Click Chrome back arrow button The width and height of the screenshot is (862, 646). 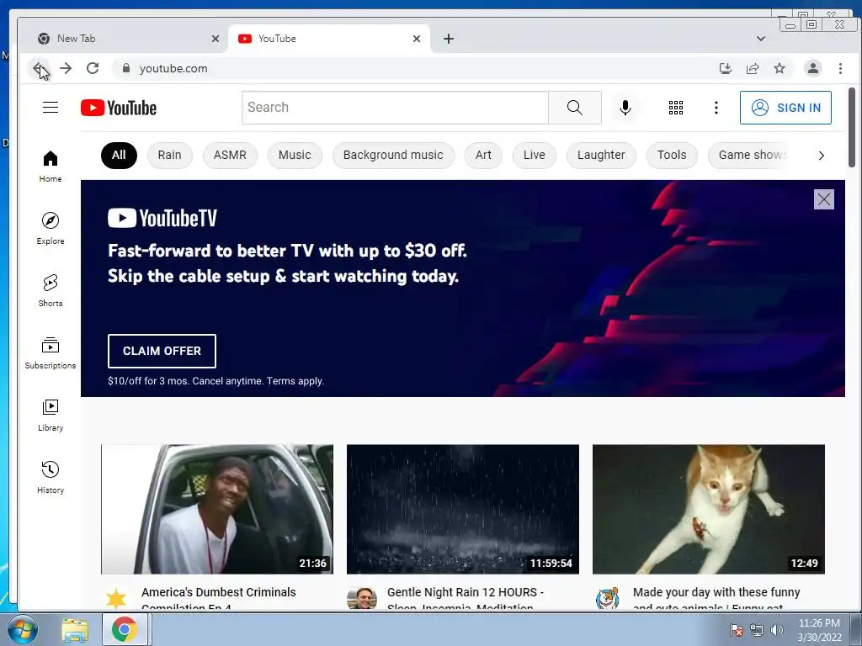pyautogui.click(x=39, y=68)
